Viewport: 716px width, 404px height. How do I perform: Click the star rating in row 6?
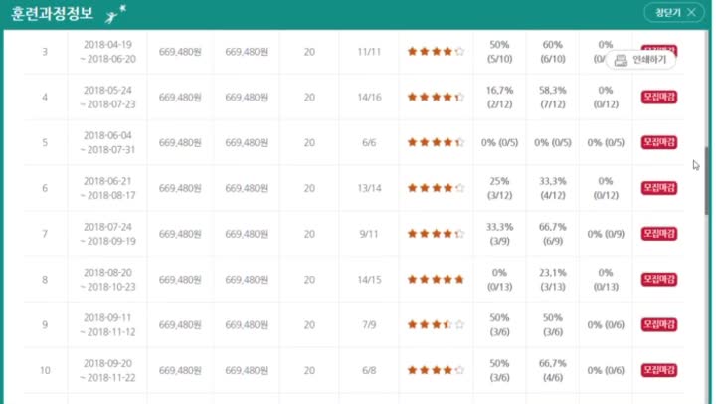pos(435,188)
